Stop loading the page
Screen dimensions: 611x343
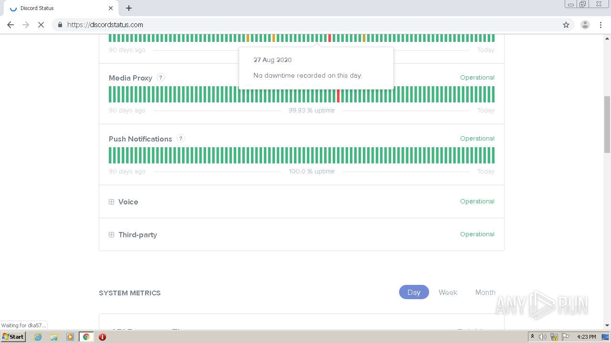click(x=41, y=25)
